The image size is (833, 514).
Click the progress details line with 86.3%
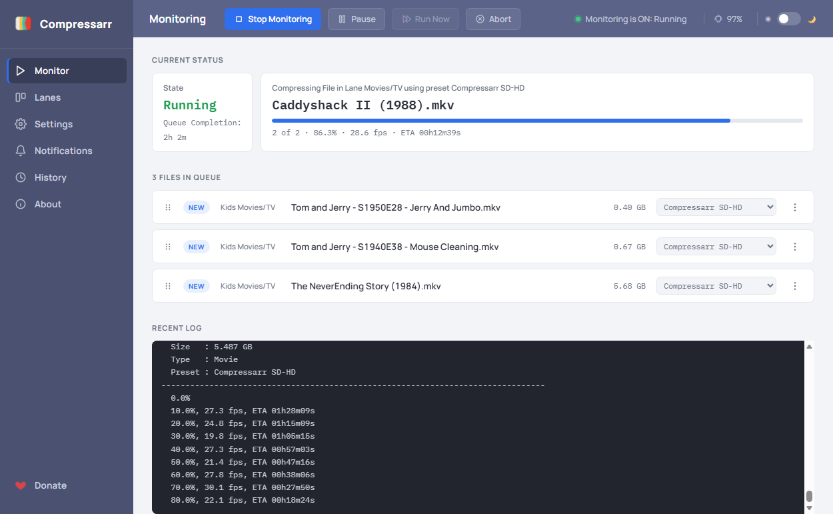tap(366, 133)
